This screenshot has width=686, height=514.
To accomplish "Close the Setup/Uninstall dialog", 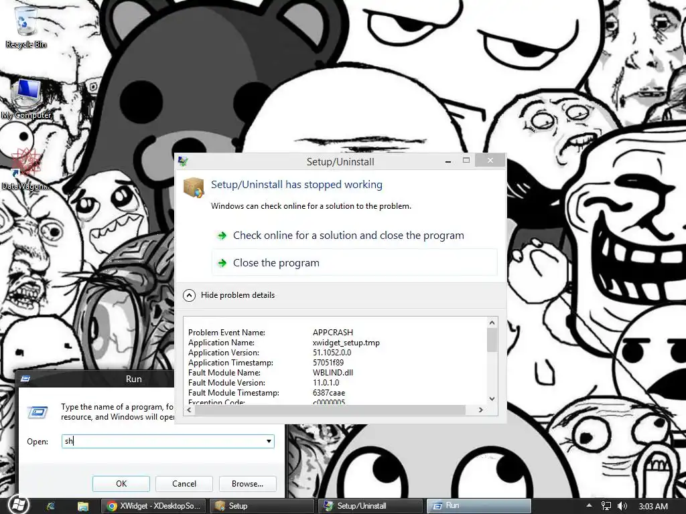I will (490, 161).
